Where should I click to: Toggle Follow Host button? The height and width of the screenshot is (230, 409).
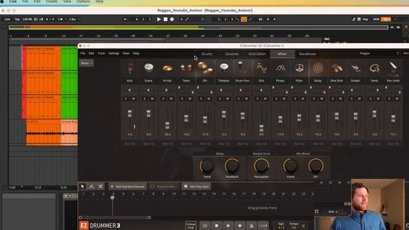[190, 226]
